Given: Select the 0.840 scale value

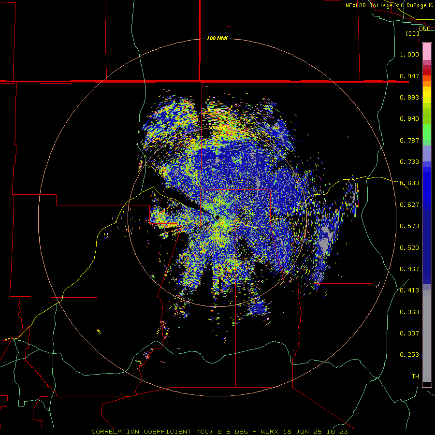Looking at the screenshot, I should 409,119.
